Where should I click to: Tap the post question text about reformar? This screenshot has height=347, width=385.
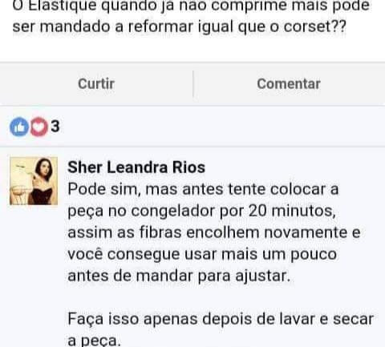tap(191, 16)
